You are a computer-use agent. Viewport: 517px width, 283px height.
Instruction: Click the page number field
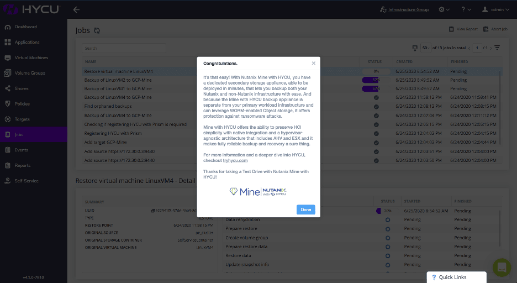point(477,48)
